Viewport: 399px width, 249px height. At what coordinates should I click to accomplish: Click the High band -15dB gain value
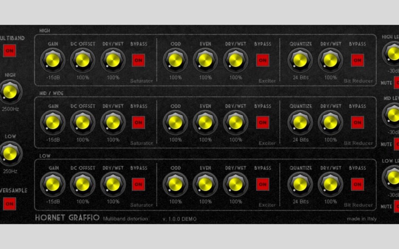pyautogui.click(x=53, y=77)
